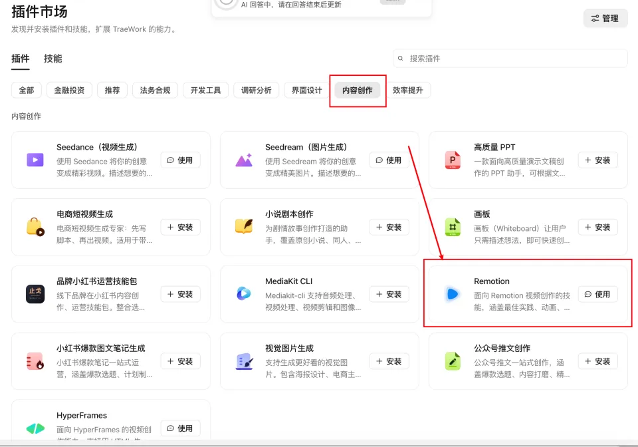Use the Seedream plugin
Image resolution: width=638 pixels, height=447 pixels.
[389, 160]
